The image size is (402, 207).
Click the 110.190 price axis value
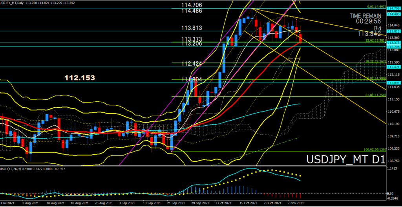tap(393, 124)
